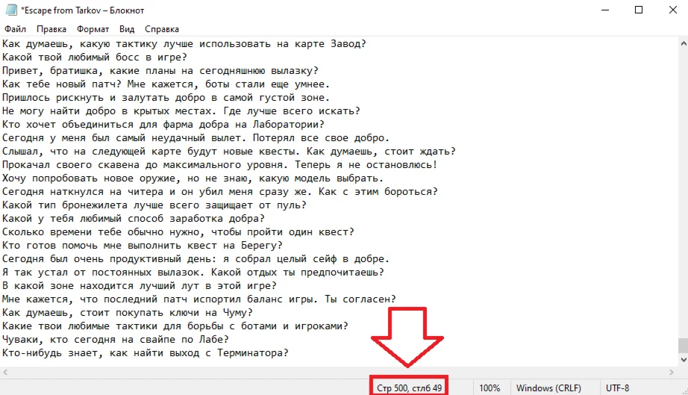The height and width of the screenshot is (395, 688).
Task: Click the line about способ заработка добра
Action: pyautogui.click(x=134, y=219)
